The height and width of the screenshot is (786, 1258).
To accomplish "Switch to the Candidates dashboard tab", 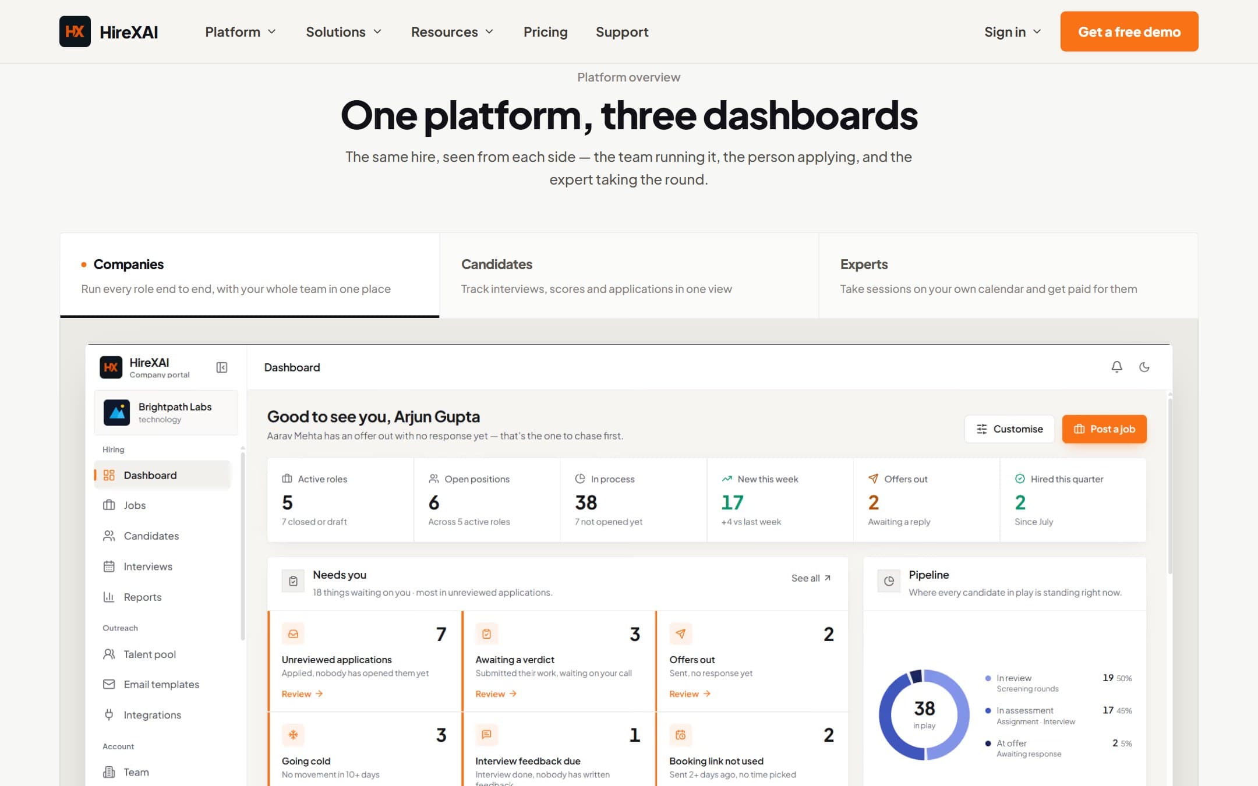I will click(629, 275).
